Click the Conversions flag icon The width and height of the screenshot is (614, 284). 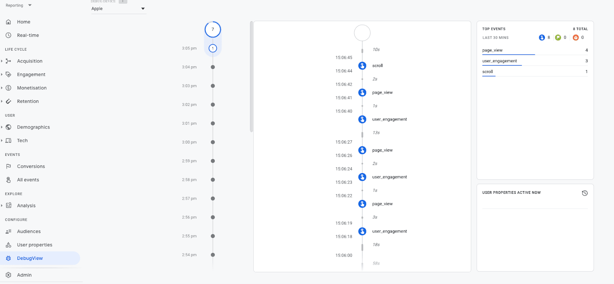click(8, 166)
